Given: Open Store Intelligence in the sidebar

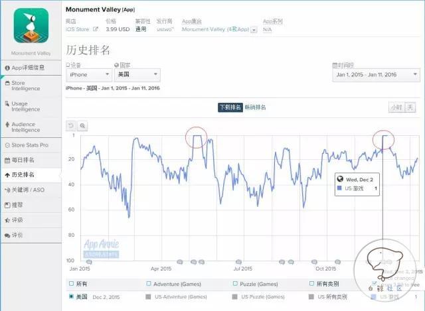Looking at the screenshot, I should click(28, 86).
